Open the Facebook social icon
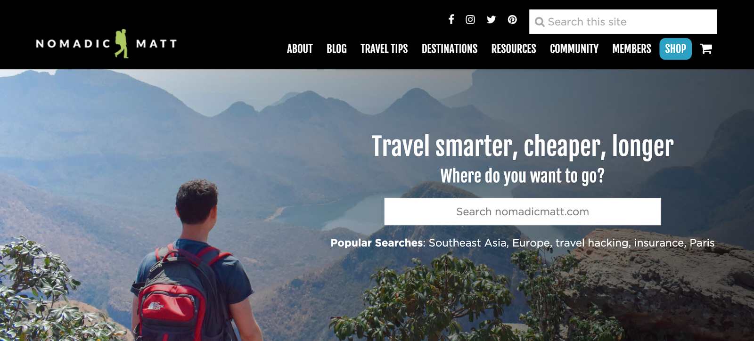The image size is (754, 341). (x=451, y=19)
